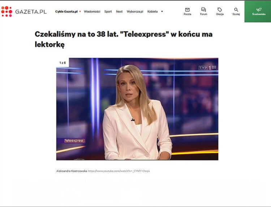Open the Next section
This screenshot has width=271, height=207.
(119, 12)
